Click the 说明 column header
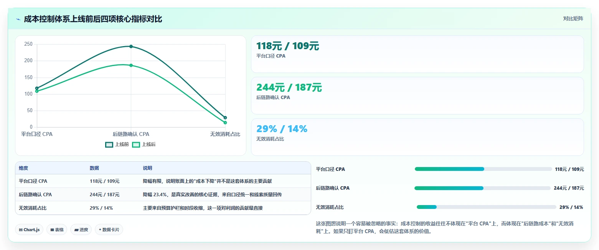This screenshot has width=599, height=250. click(x=147, y=168)
